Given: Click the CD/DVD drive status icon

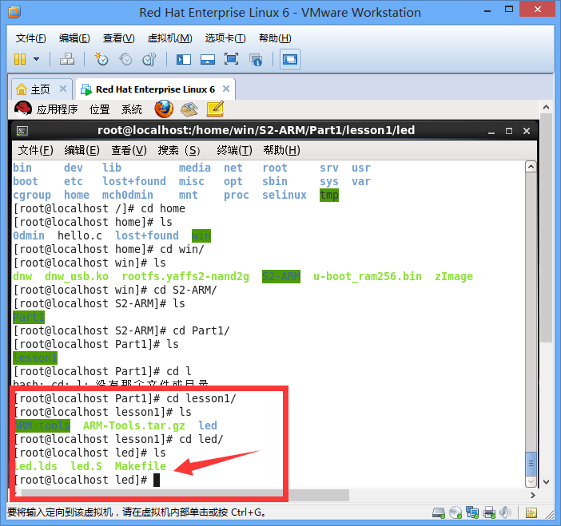Looking at the screenshot, I should pyautogui.click(x=456, y=512).
